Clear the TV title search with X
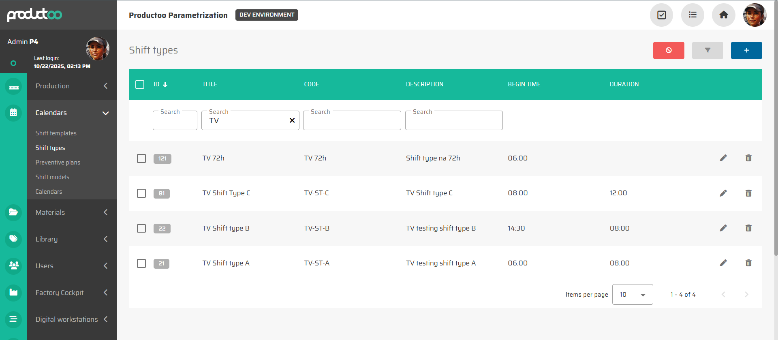The width and height of the screenshot is (778, 340). 292,120
